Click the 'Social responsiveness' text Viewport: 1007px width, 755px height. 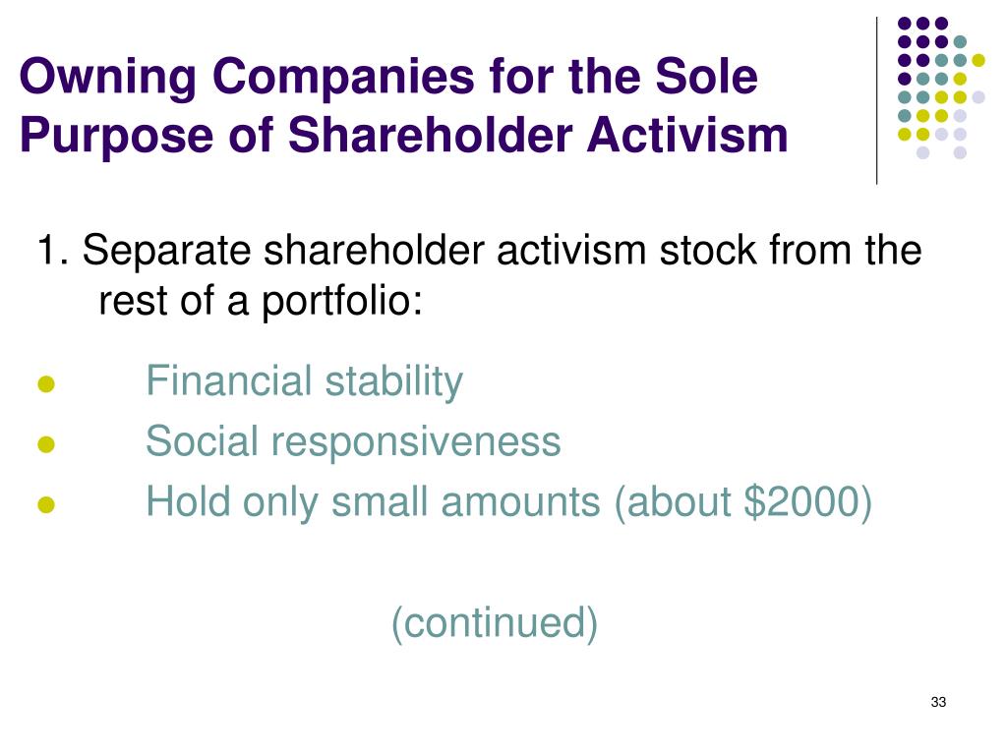click(x=353, y=441)
